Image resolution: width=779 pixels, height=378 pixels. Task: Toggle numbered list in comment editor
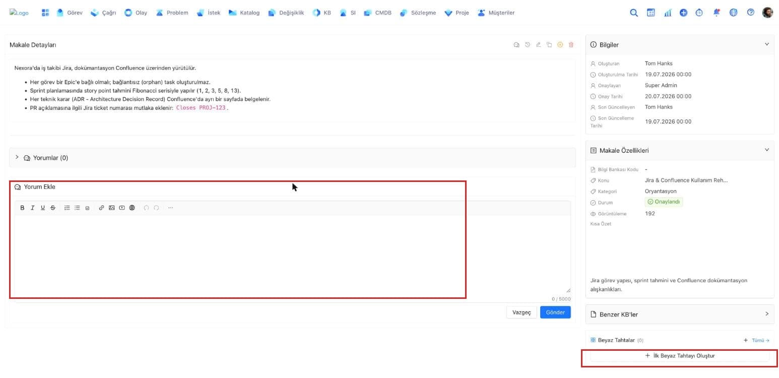point(67,208)
